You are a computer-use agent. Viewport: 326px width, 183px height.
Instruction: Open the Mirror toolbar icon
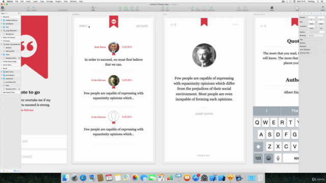[x=271, y=8]
